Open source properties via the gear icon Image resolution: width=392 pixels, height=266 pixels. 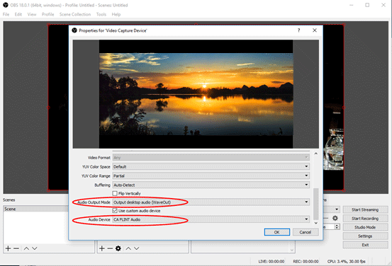point(118,248)
